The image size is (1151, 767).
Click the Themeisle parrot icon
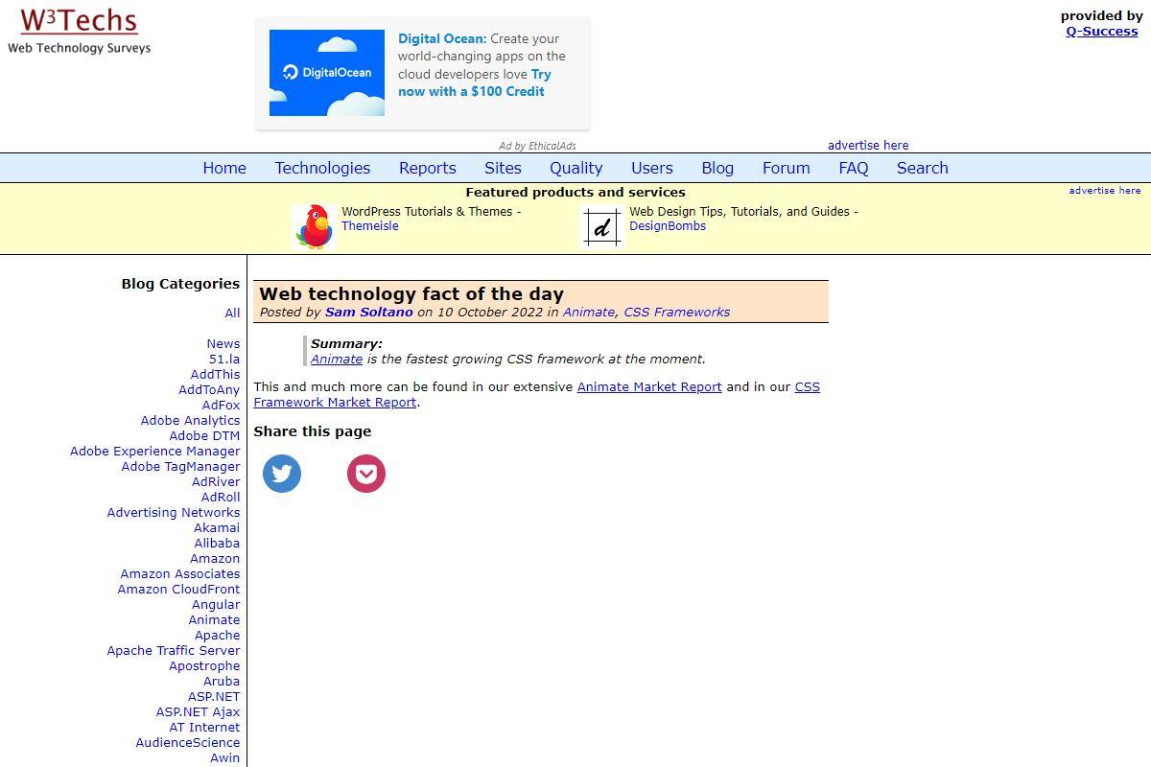[x=314, y=227]
